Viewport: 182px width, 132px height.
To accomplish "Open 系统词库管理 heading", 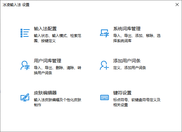I will 127,29.
